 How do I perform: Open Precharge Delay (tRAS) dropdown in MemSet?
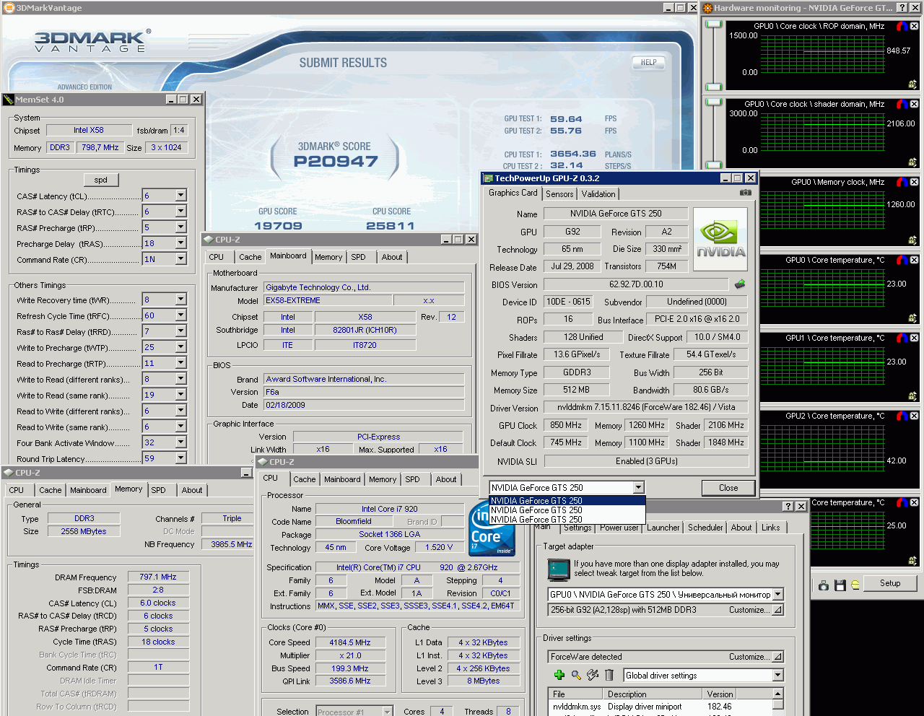pos(181,243)
